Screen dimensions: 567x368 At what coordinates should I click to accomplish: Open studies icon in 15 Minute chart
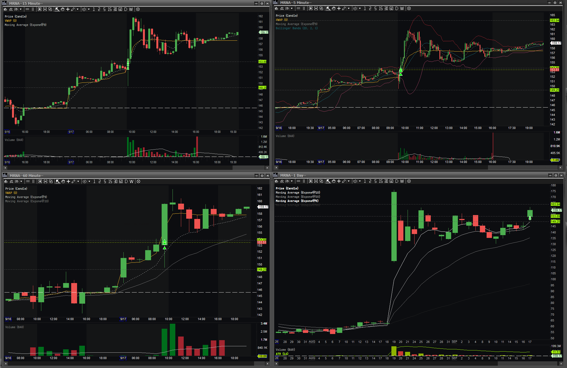11,9
